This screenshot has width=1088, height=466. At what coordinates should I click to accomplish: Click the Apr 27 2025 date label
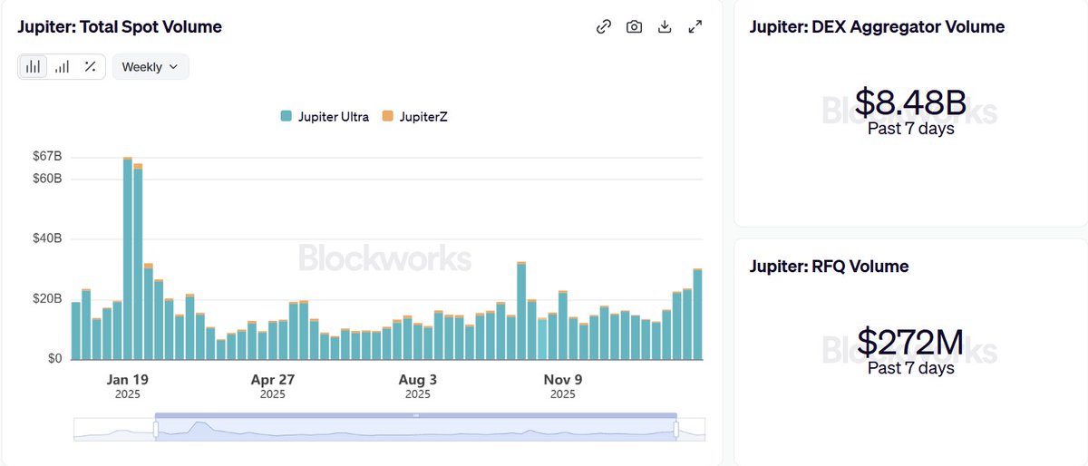coord(273,386)
